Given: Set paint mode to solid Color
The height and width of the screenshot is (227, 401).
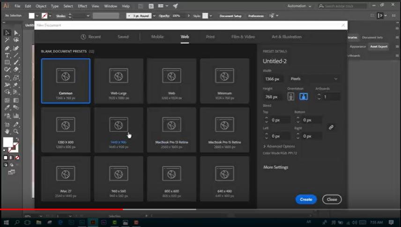Looking at the screenshot, I should 6,158.
